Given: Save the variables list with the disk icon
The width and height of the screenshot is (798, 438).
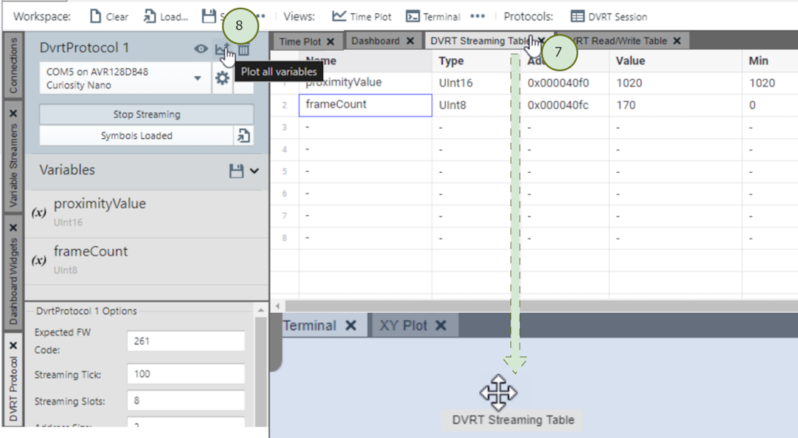Looking at the screenshot, I should coord(236,171).
